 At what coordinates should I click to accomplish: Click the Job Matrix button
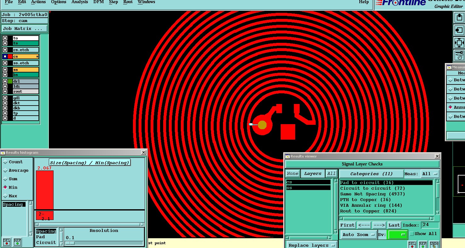(25, 28)
